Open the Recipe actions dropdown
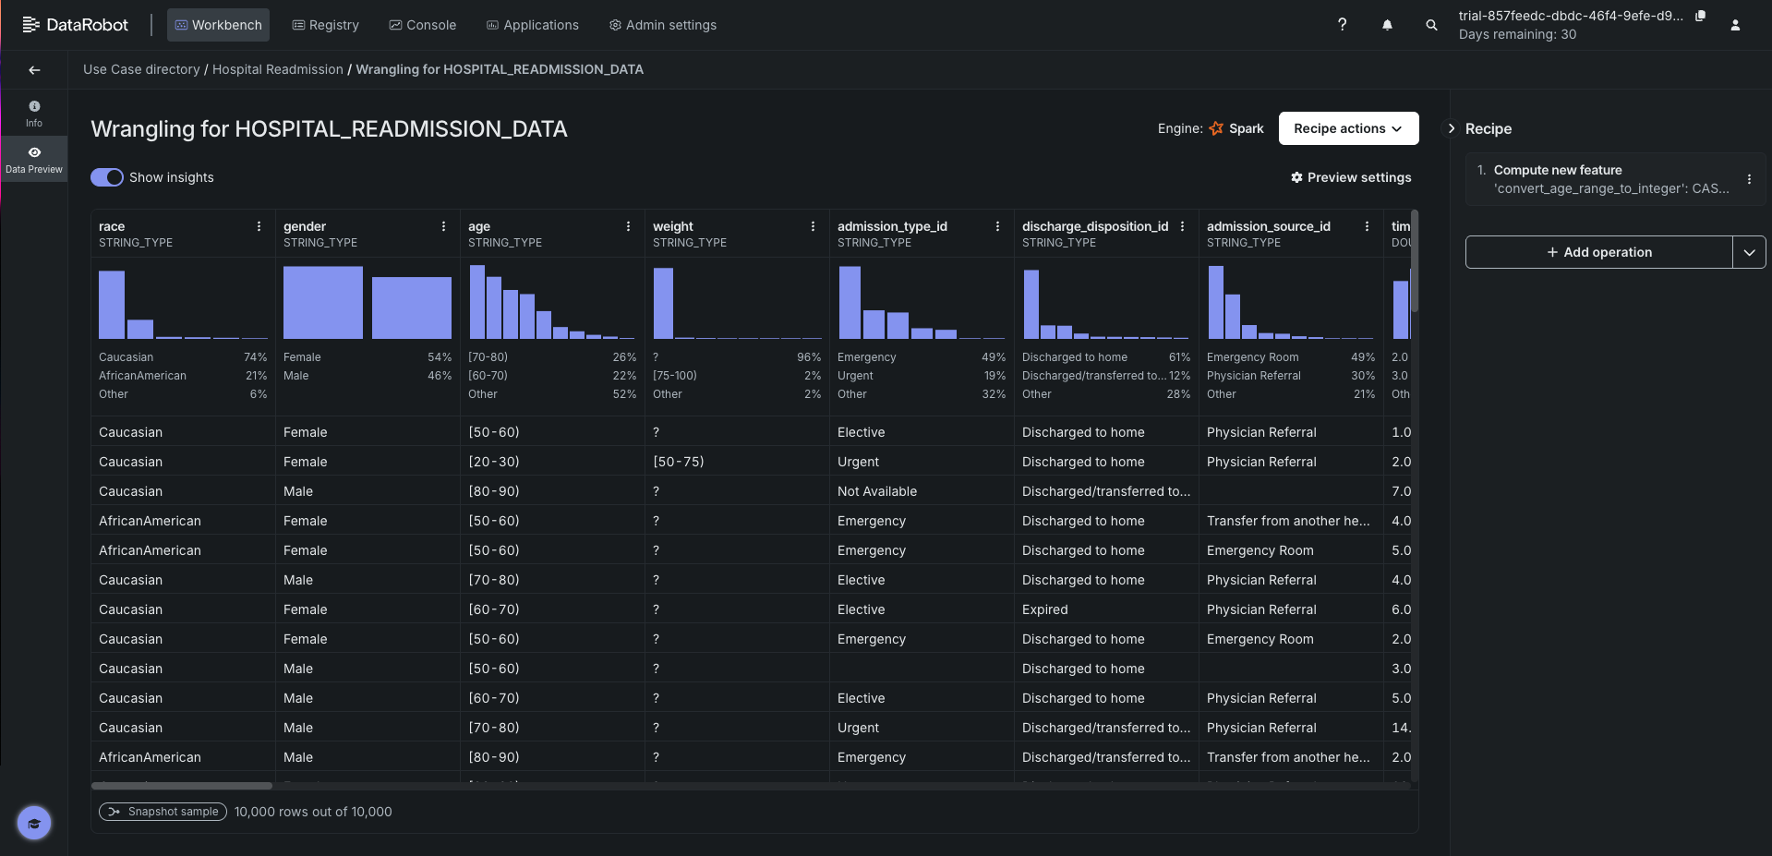 [x=1348, y=128]
